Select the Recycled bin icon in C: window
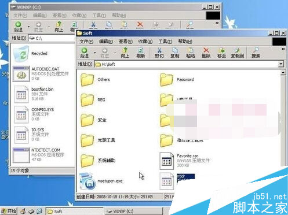The image size is (288, 215). [x=21, y=54]
